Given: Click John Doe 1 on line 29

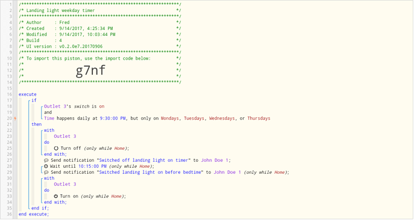Looking at the screenshot, I should click(227, 172).
